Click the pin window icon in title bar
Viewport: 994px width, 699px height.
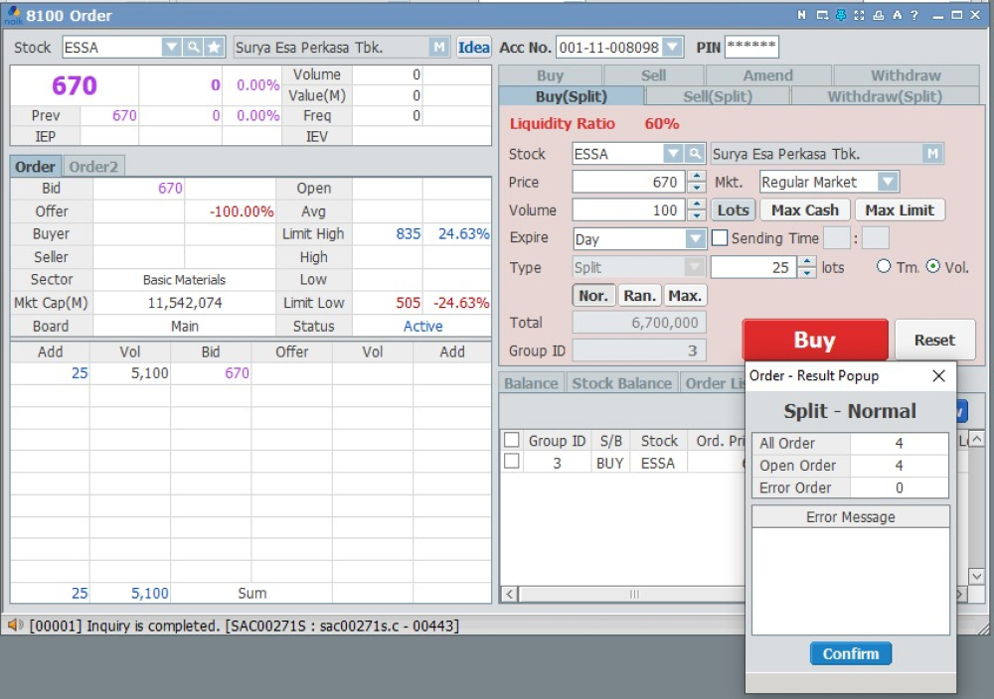[841, 16]
